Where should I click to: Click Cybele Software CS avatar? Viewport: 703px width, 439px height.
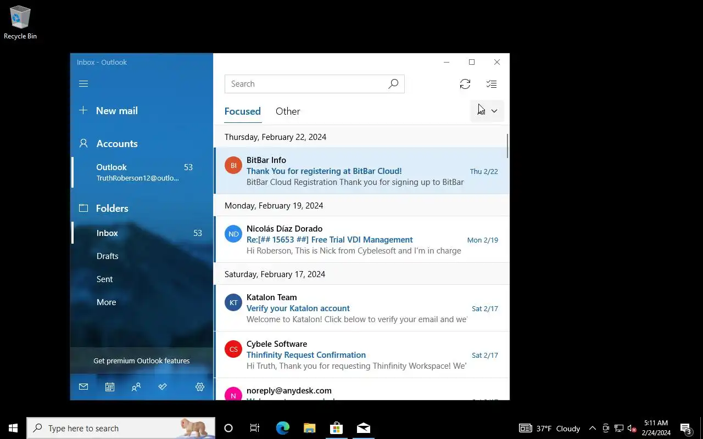coord(233,349)
